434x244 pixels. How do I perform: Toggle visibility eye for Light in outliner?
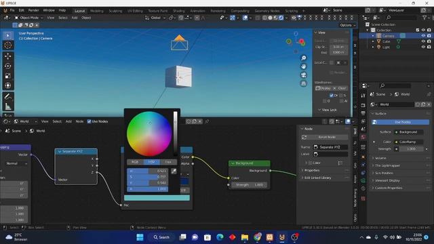[423, 47]
